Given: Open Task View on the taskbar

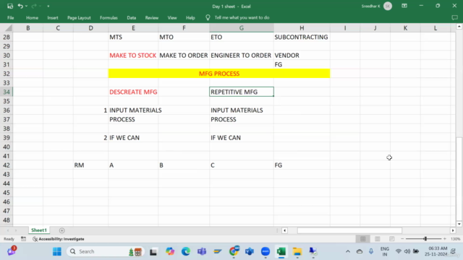Looking at the screenshot, I should (153, 252).
